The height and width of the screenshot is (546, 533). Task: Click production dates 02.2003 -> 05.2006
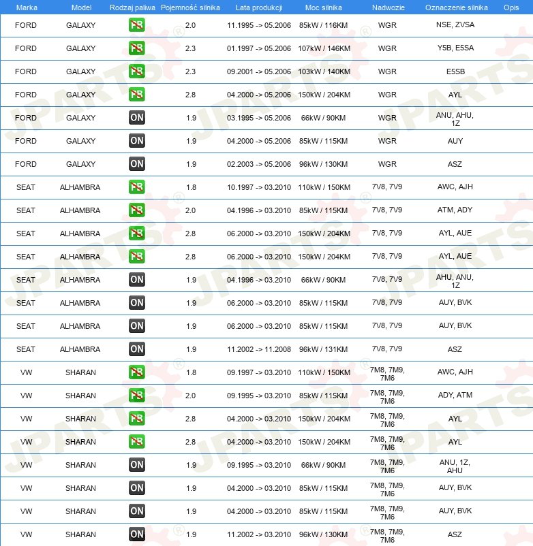click(x=258, y=164)
